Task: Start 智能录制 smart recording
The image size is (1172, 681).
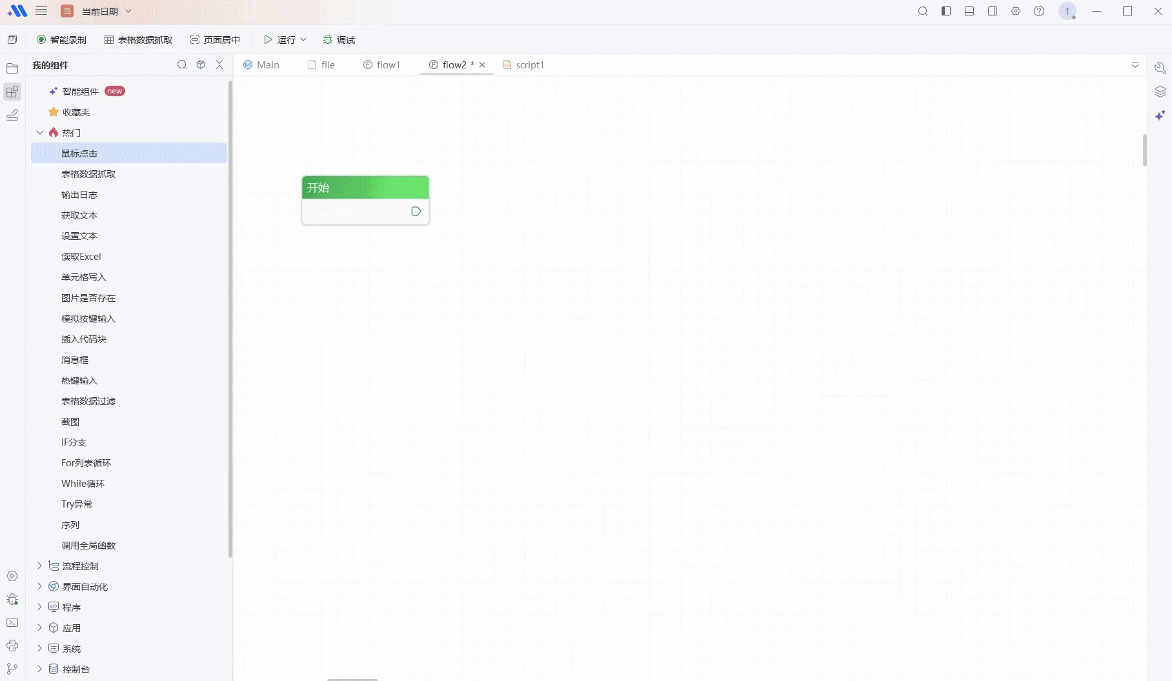Action: coord(61,39)
